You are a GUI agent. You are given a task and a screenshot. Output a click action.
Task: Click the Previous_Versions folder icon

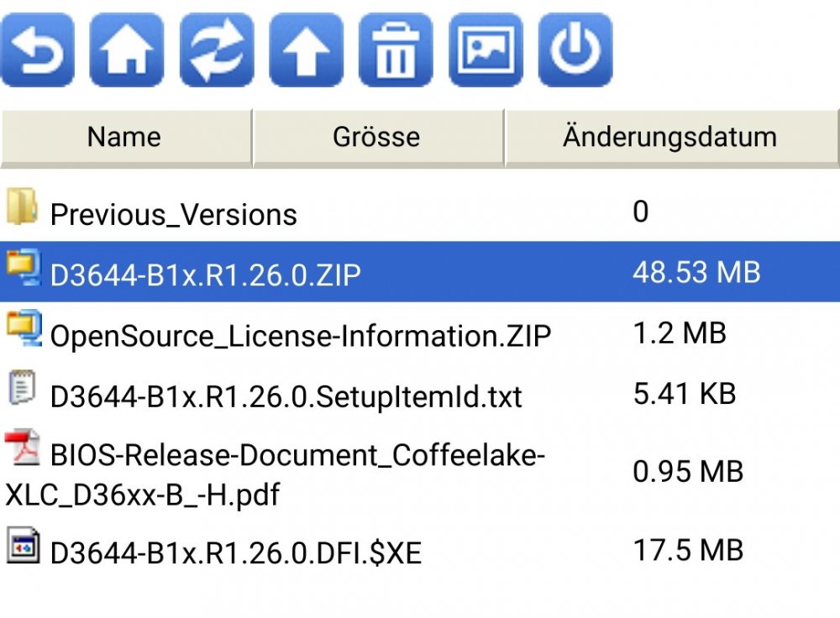tap(22, 207)
